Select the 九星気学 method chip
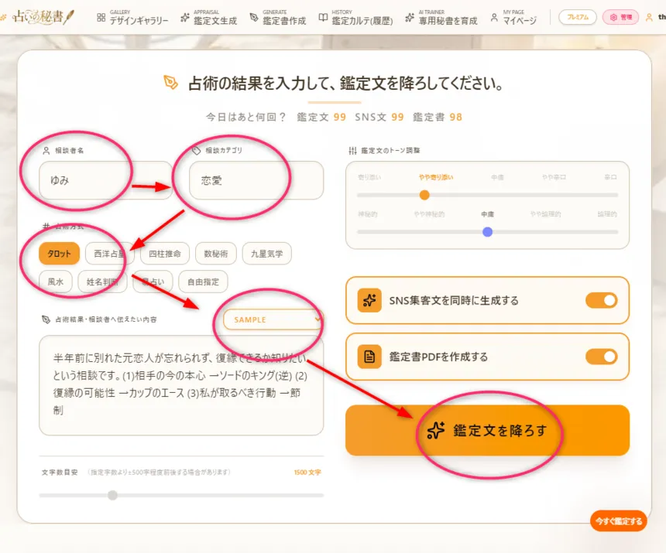 (x=266, y=254)
